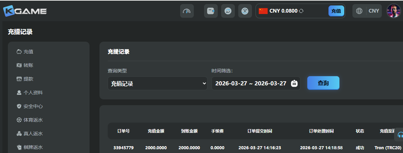Click the China flag currency indicator
The height and width of the screenshot is (153, 403).
pyautogui.click(x=263, y=11)
